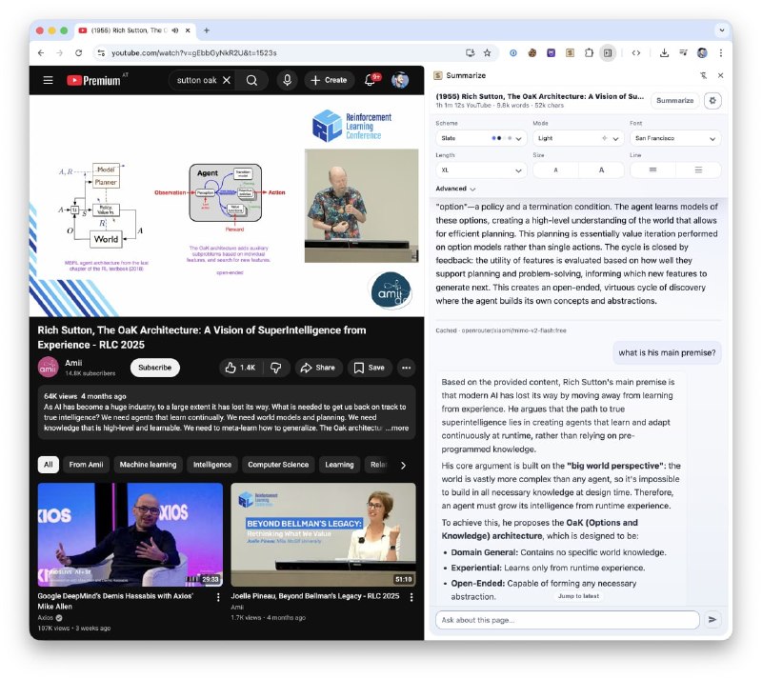762x679 pixels.
Task: Expand the Advanced options section
Action: coord(455,189)
